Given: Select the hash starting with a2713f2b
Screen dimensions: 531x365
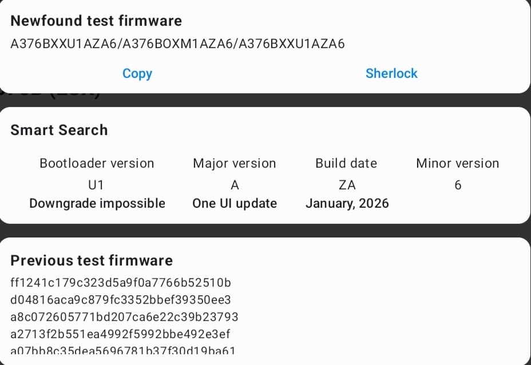Looking at the screenshot, I should [x=120, y=334].
